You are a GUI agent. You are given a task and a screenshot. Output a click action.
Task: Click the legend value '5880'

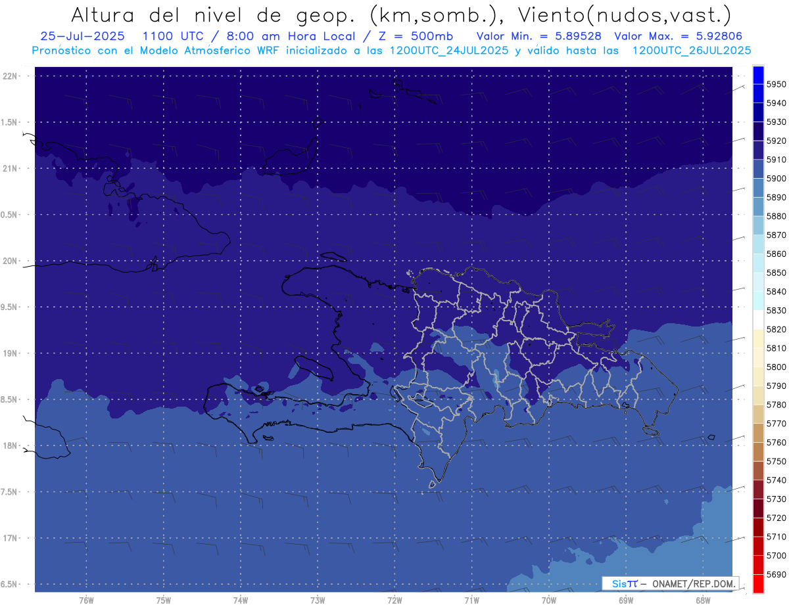click(x=777, y=216)
